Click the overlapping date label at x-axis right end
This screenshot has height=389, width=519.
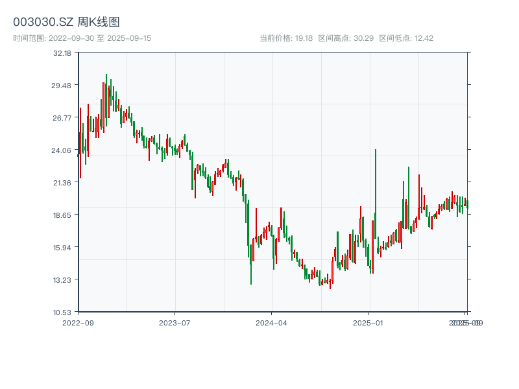466,322
